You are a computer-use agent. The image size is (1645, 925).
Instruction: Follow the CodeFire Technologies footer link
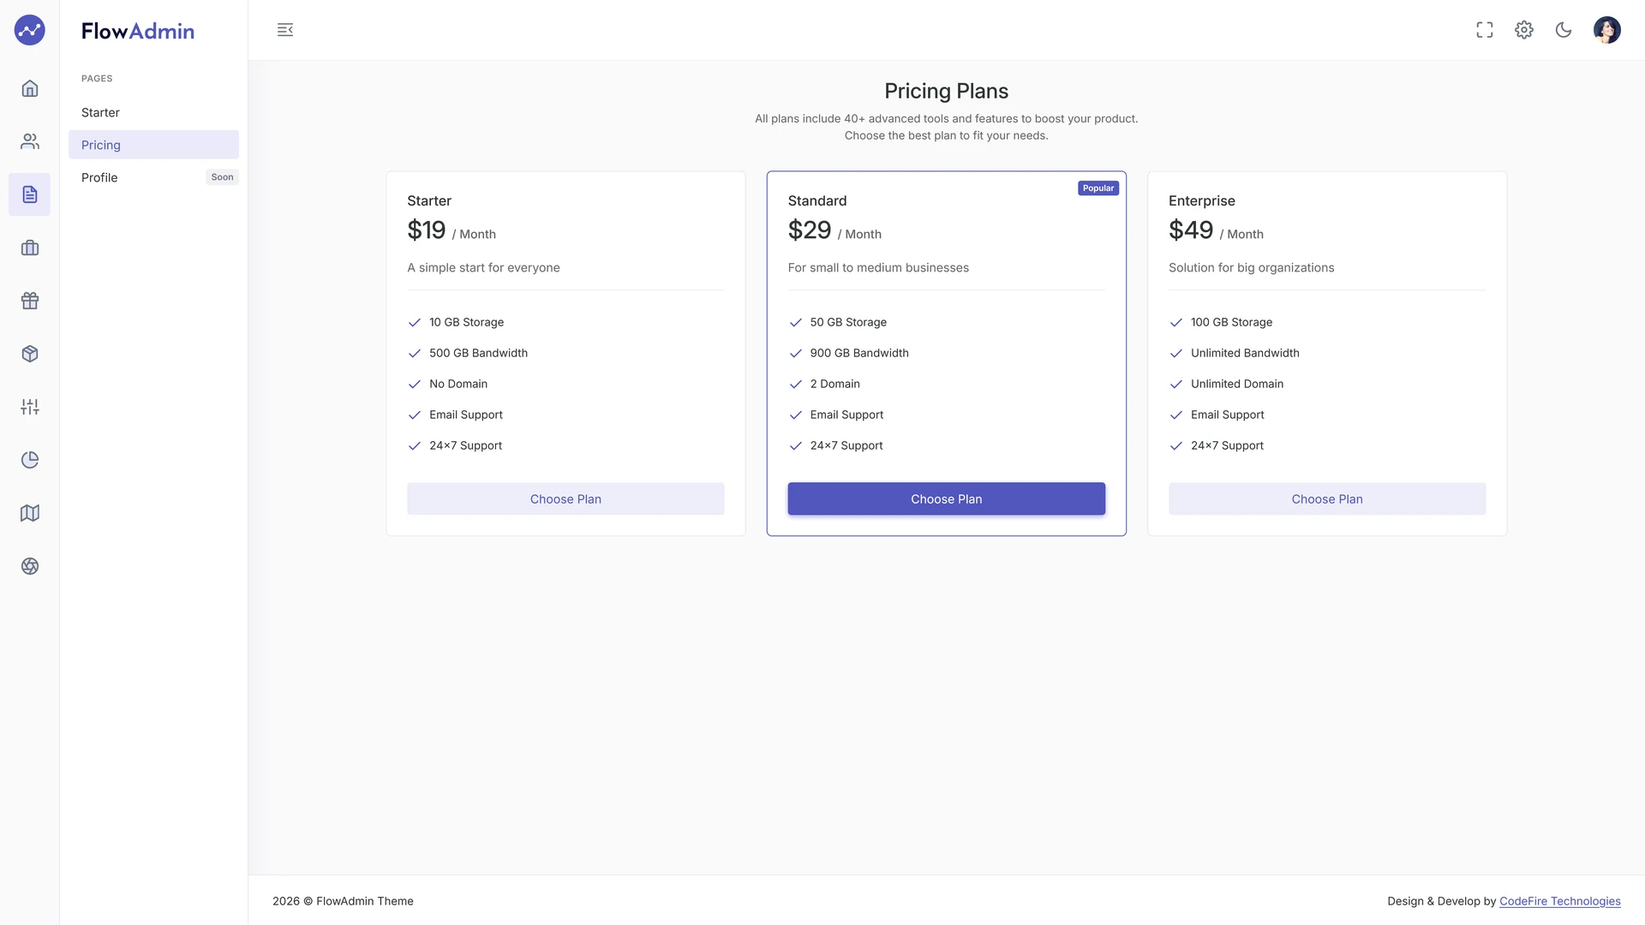point(1560,901)
